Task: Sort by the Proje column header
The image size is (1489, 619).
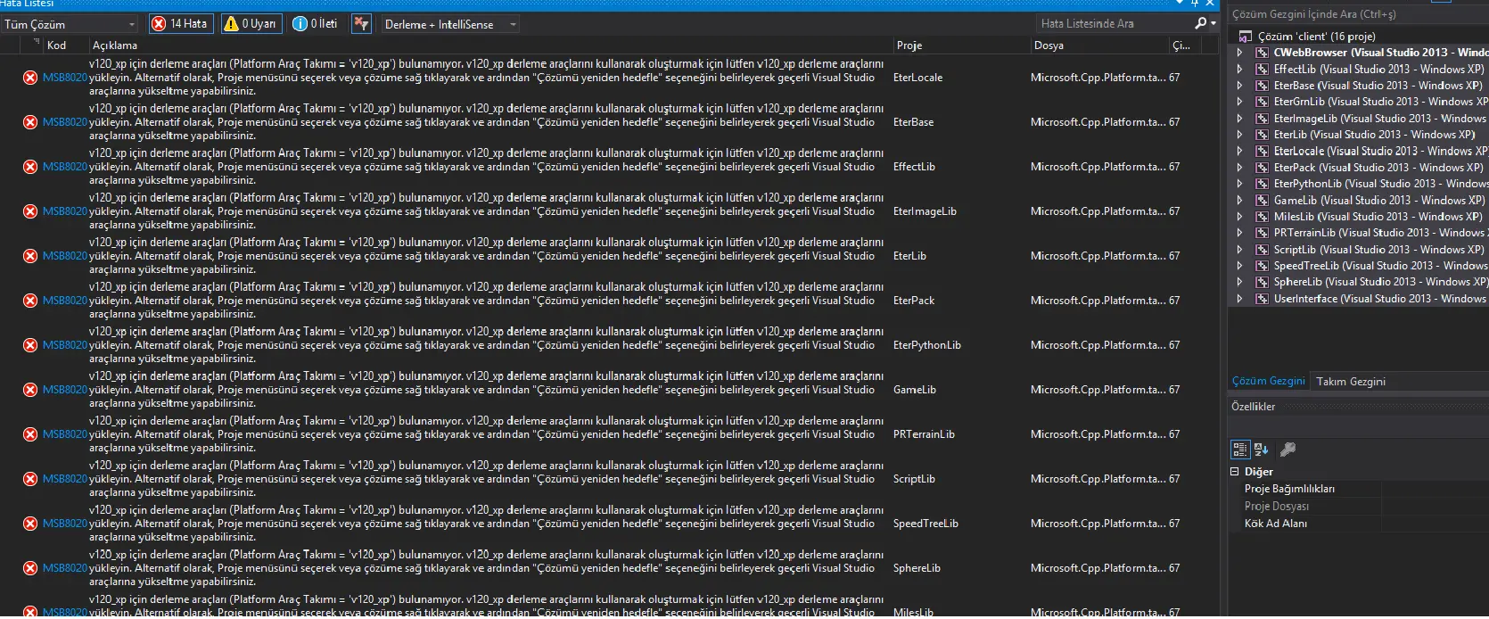Action: (909, 45)
